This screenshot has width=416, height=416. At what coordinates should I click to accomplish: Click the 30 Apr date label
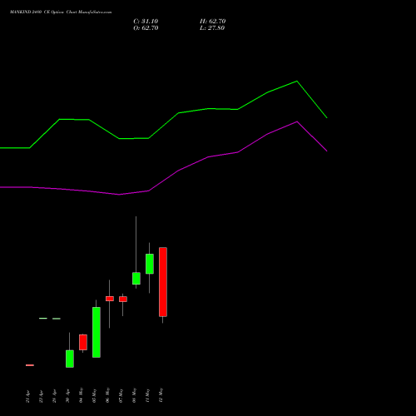coord(68,396)
